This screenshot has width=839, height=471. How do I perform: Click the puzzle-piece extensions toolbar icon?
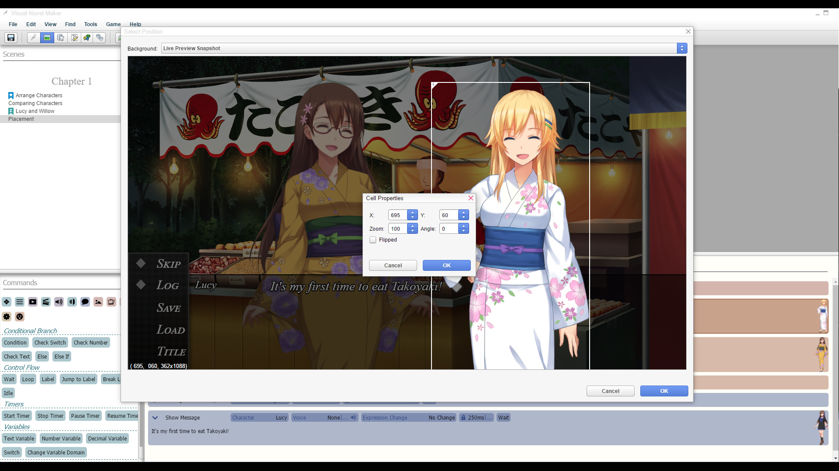click(x=86, y=38)
